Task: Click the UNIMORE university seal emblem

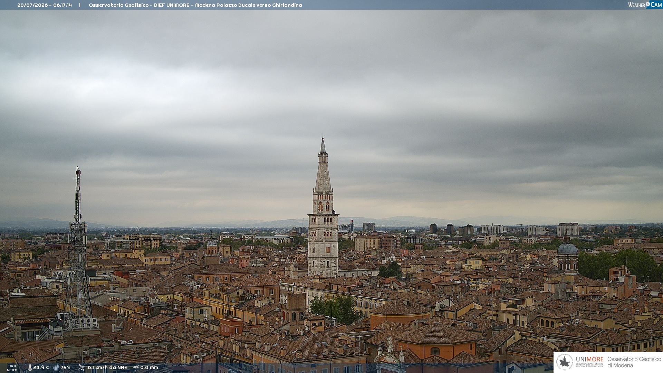Action: [x=565, y=362]
